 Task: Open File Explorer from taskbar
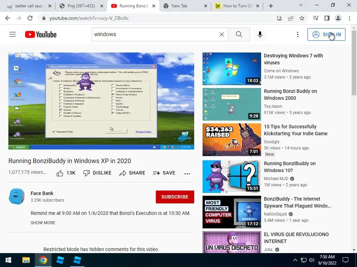(x=26, y=260)
